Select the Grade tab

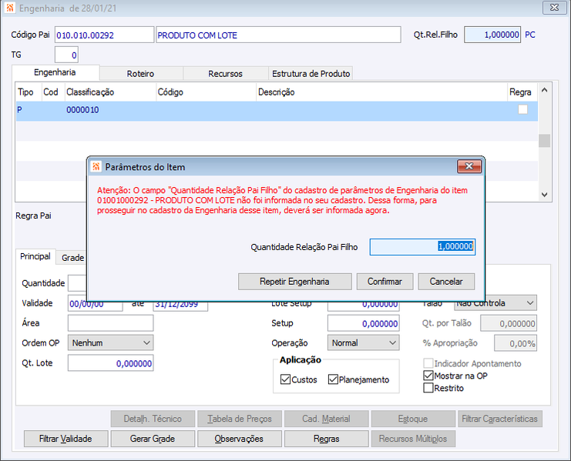point(72,258)
